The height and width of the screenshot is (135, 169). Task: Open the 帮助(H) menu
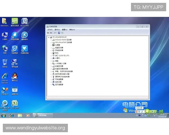72,30
